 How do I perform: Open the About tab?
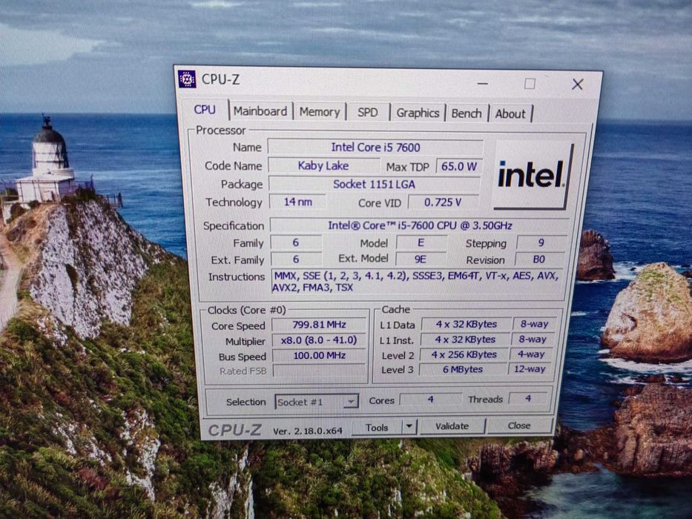click(510, 114)
